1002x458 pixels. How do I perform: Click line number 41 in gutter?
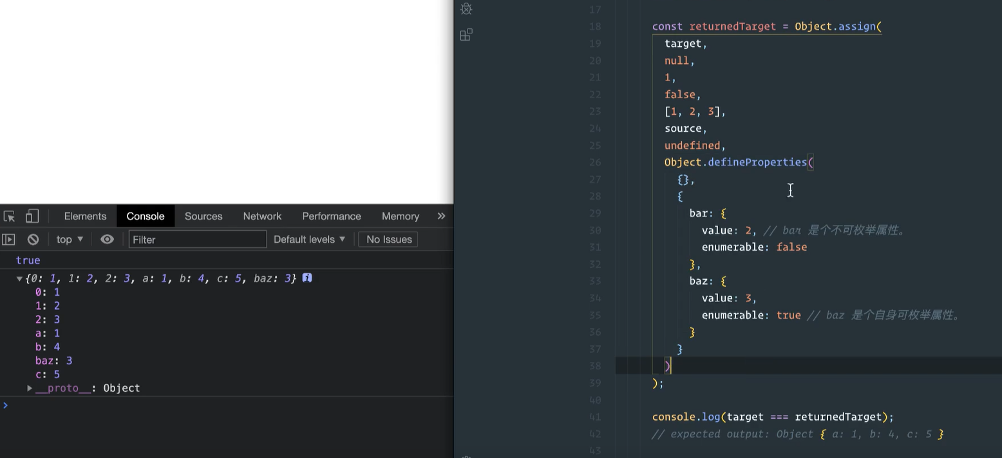(595, 417)
